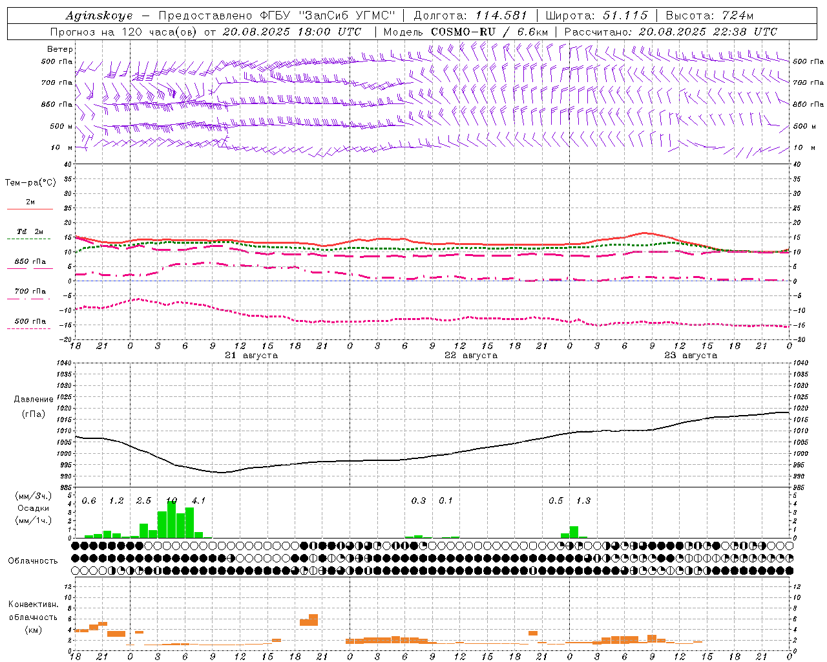Click the "Тем-ра(°C)" temperature panel label
827x662 pixels.
(x=30, y=183)
